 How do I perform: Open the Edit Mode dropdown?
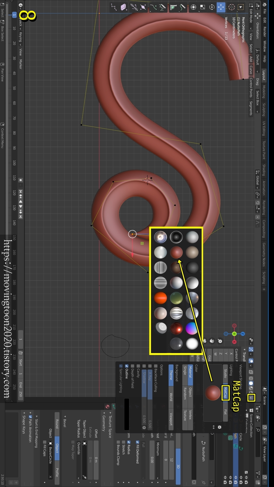coord(251,16)
